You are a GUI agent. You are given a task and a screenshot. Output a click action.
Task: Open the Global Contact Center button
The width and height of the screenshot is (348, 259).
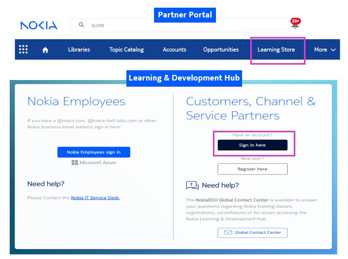click(x=252, y=232)
